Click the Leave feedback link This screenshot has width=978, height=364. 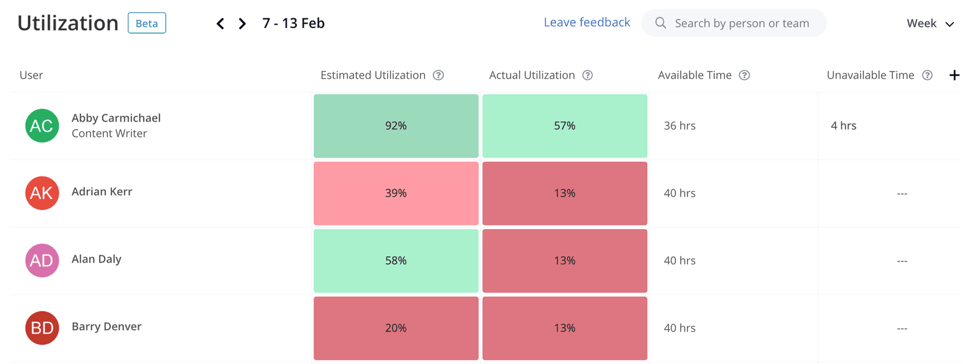point(587,23)
